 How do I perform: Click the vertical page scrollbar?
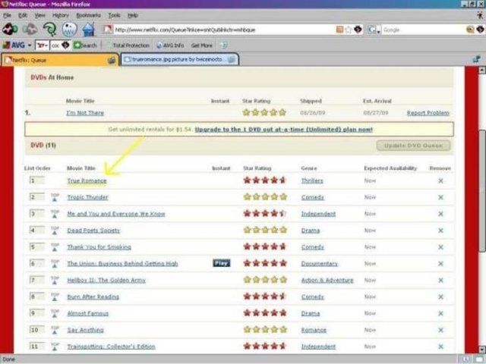[x=481, y=190]
